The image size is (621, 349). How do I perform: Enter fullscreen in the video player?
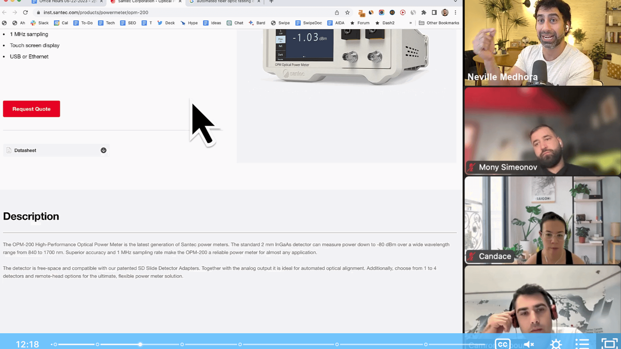pos(609,344)
